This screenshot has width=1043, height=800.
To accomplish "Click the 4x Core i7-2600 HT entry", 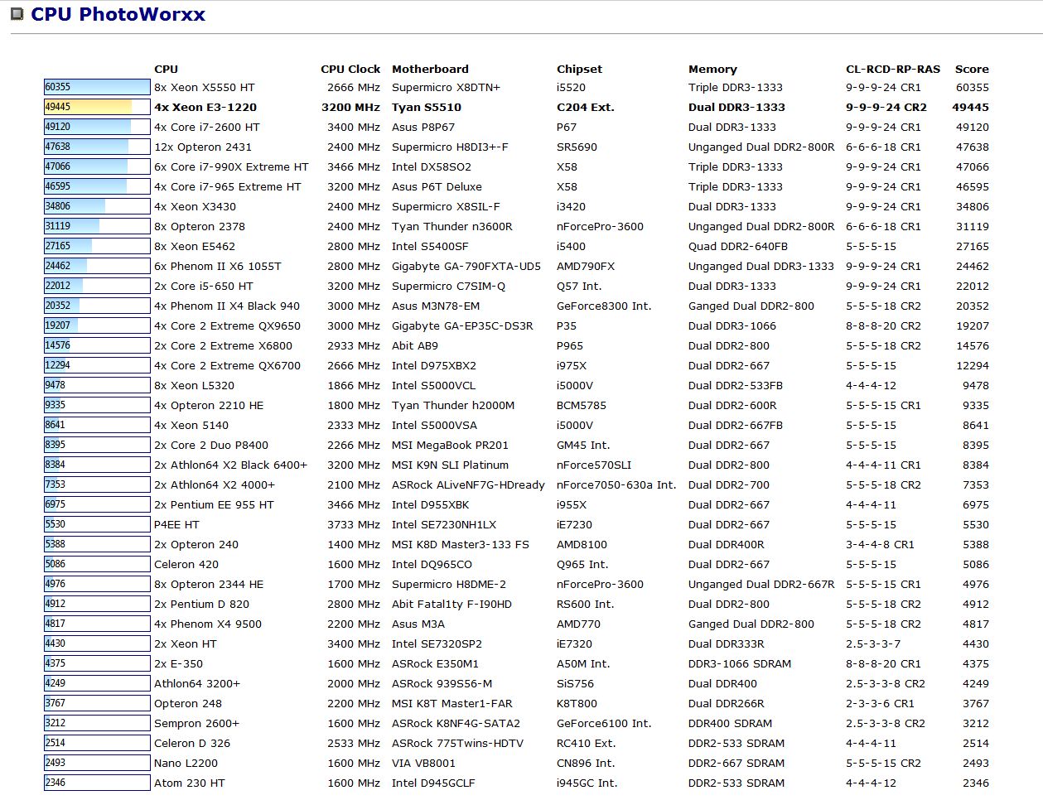I will click(x=207, y=127).
